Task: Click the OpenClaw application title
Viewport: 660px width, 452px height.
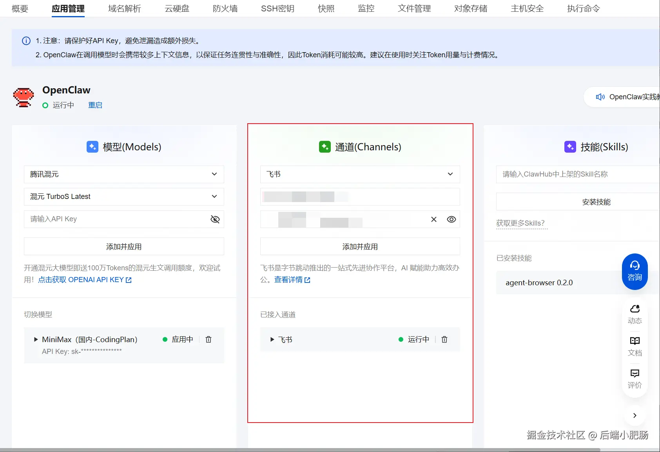Action: pos(66,90)
